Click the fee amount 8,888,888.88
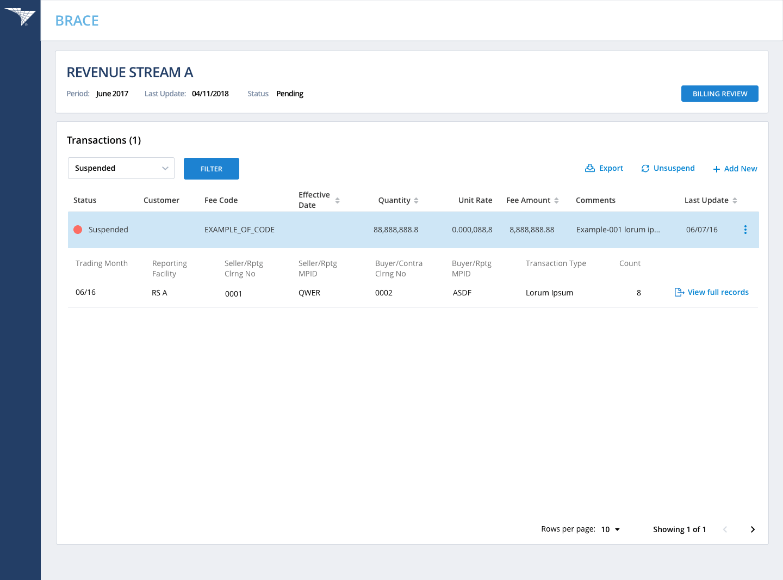 [532, 230]
